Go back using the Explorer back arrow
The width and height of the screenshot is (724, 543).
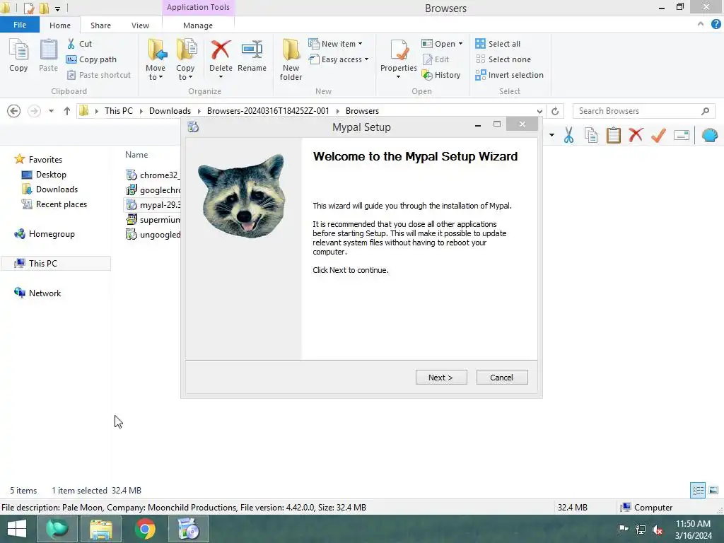[14, 111]
